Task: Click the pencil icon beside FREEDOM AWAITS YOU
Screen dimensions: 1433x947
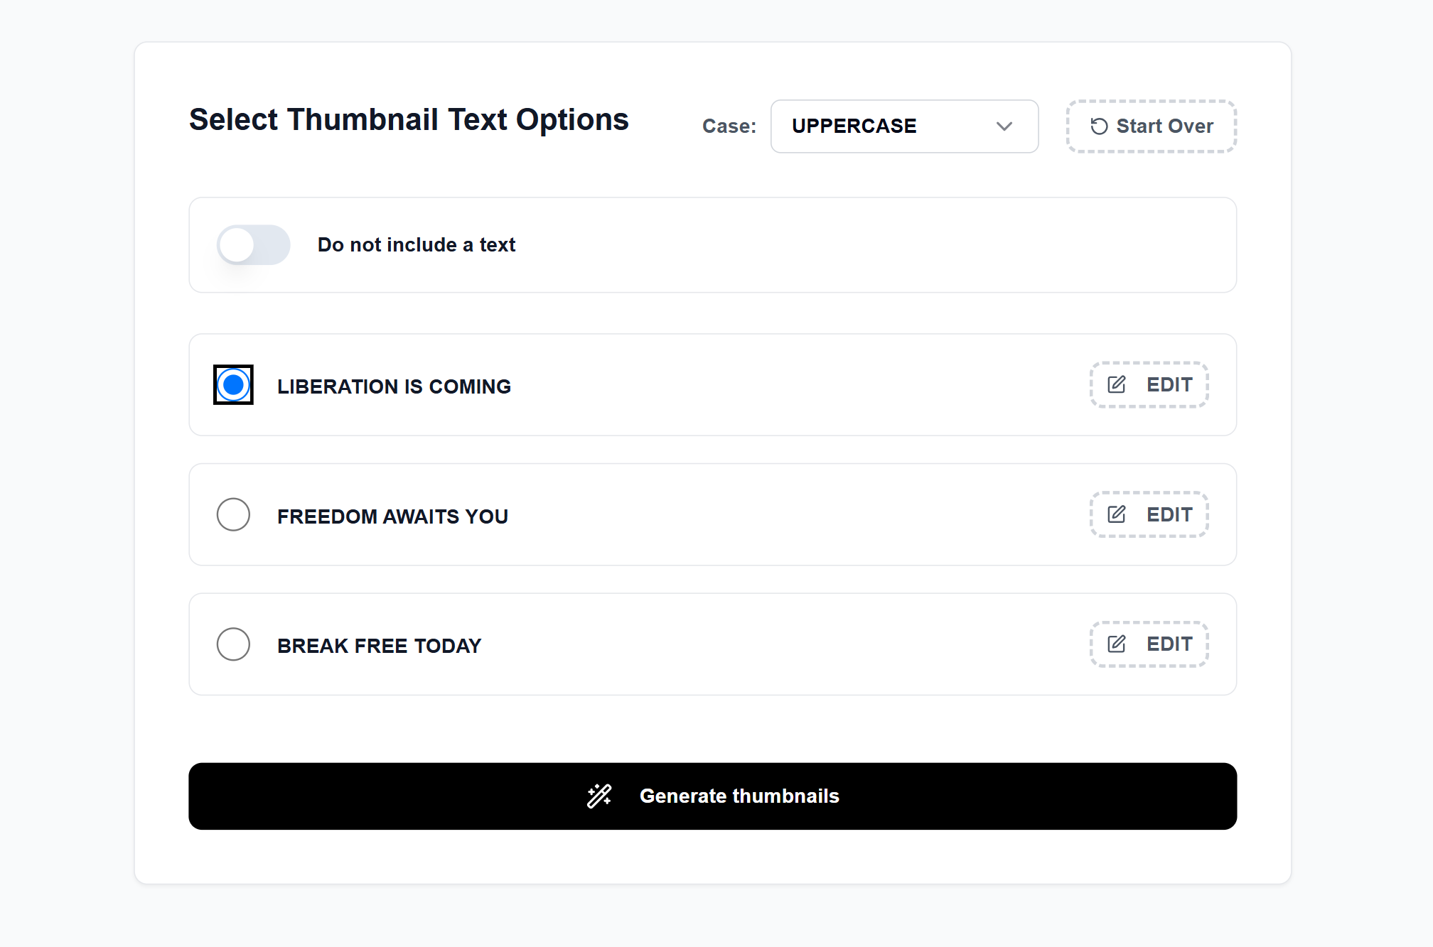Action: [1117, 514]
